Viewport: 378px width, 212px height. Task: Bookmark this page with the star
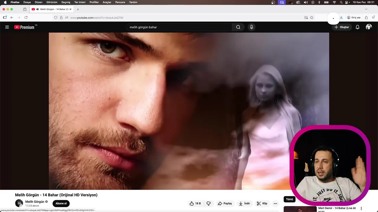tap(312, 18)
